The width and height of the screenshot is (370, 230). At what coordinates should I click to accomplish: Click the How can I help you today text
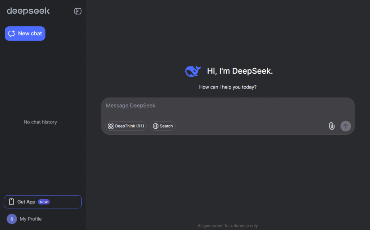click(228, 87)
